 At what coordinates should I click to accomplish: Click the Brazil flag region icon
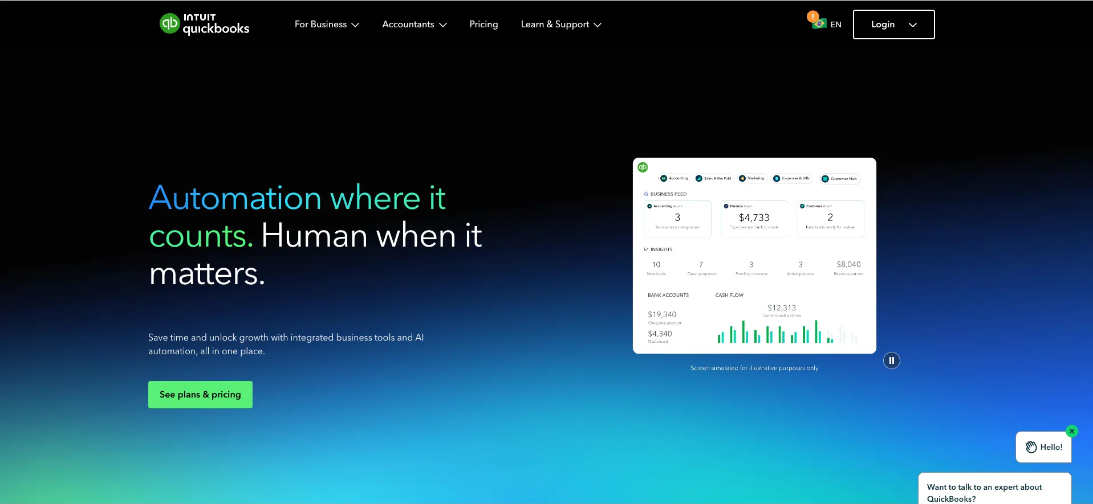(x=819, y=24)
